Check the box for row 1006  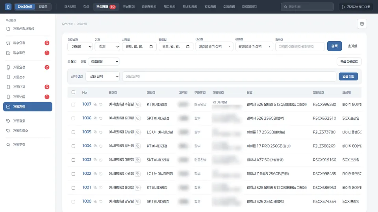click(x=73, y=118)
